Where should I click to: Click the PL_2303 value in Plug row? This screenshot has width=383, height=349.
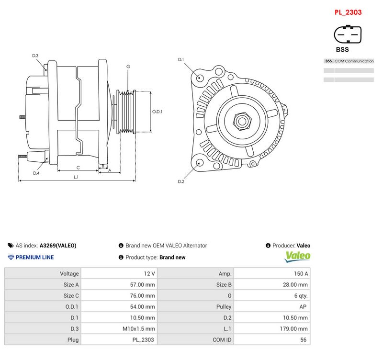143,340
